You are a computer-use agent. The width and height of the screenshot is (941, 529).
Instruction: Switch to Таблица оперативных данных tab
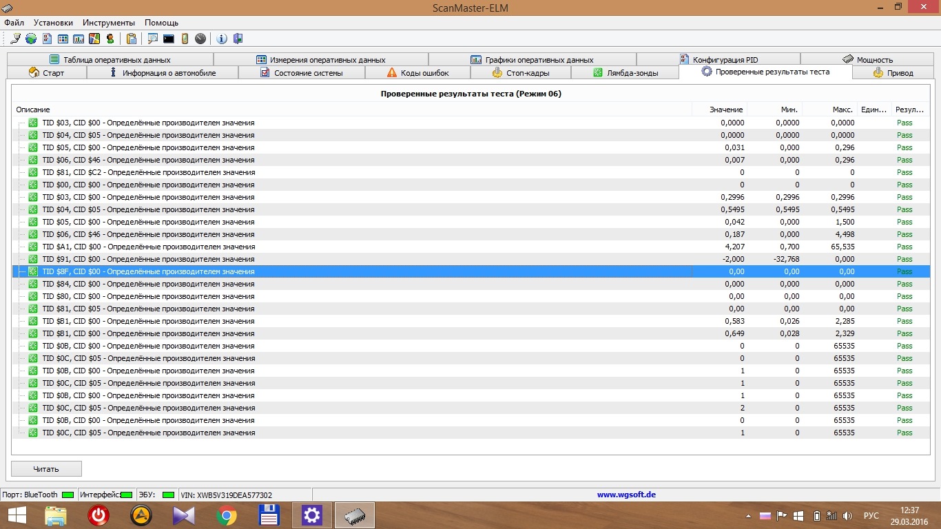coord(110,60)
